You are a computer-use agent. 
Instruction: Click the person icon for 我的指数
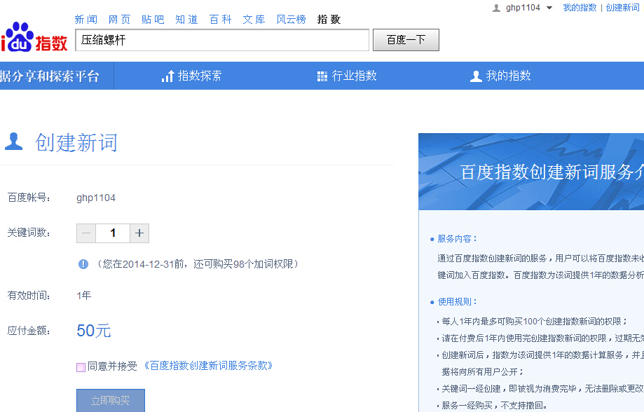pyautogui.click(x=476, y=76)
